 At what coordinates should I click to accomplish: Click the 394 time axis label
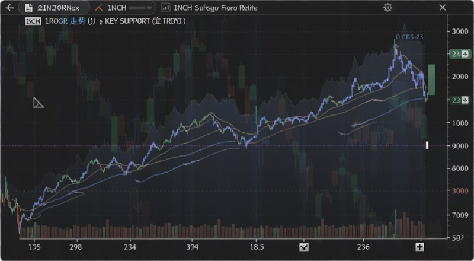pyautogui.click(x=193, y=247)
